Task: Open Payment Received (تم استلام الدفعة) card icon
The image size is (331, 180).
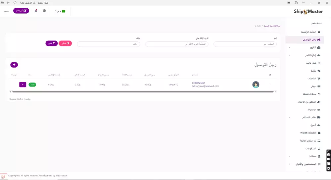Action: [x=319, y=141]
